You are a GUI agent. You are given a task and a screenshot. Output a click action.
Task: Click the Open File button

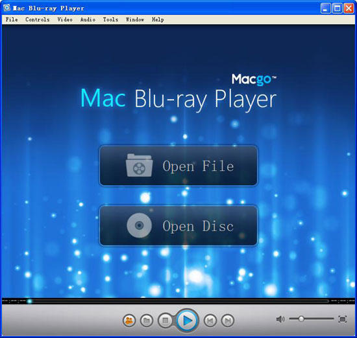[178, 166]
